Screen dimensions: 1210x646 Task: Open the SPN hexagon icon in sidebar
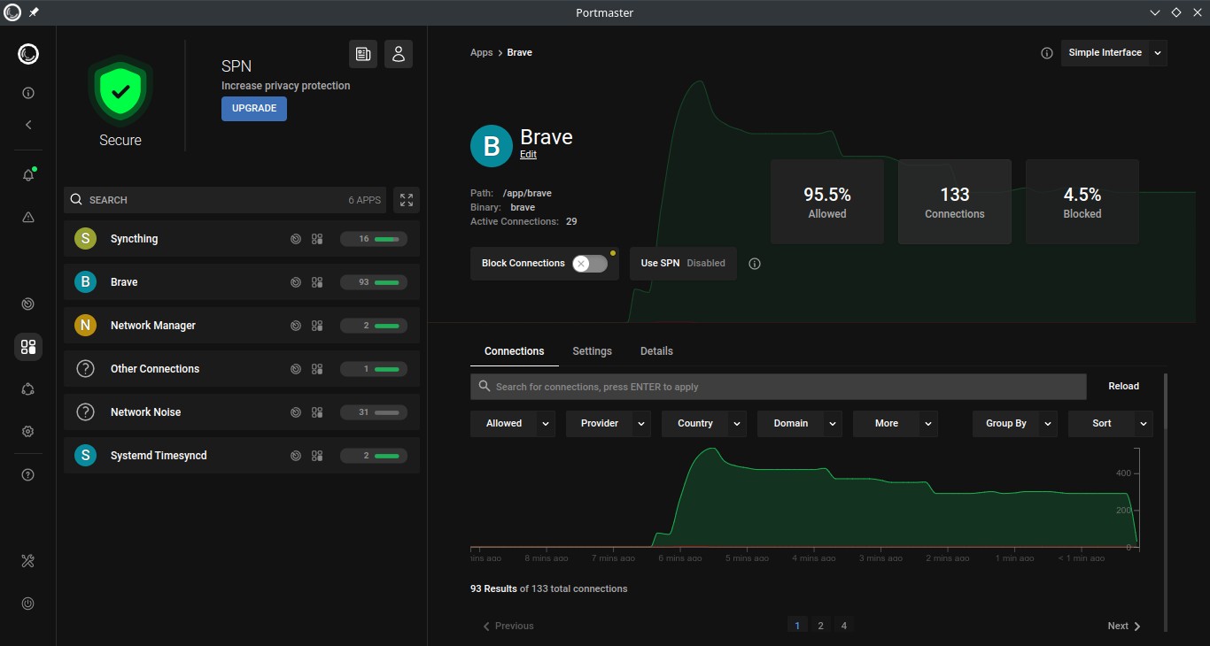tap(28, 389)
